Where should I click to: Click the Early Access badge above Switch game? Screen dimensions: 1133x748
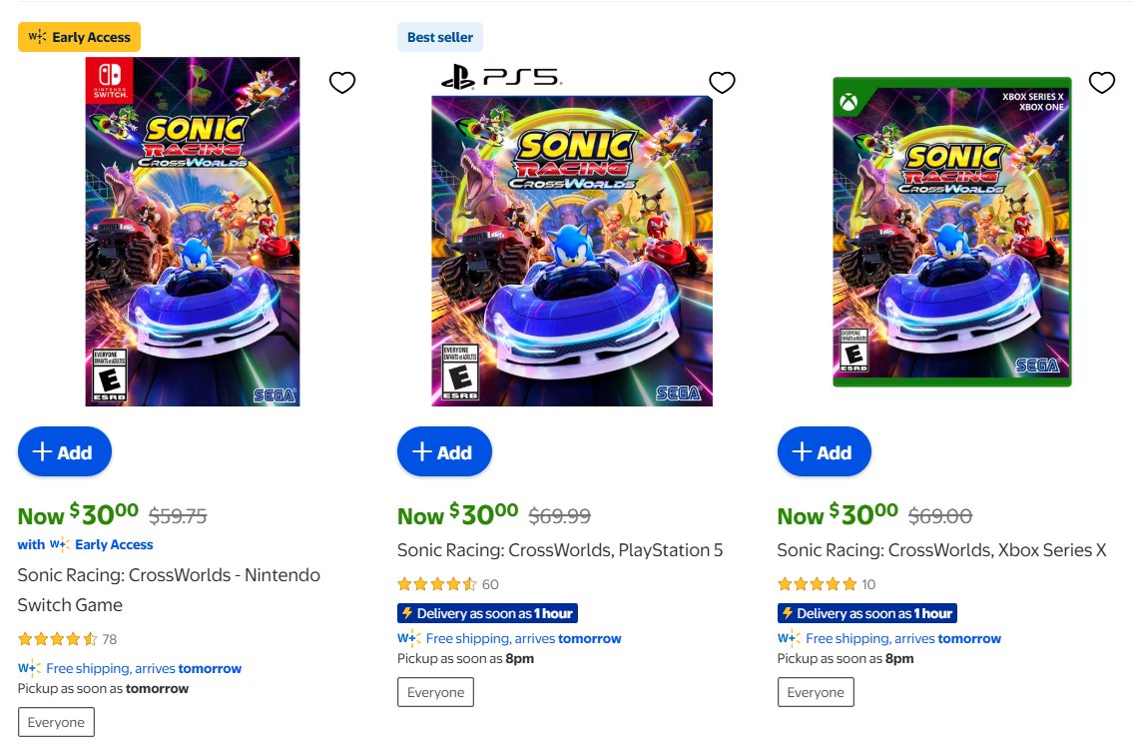(x=80, y=37)
